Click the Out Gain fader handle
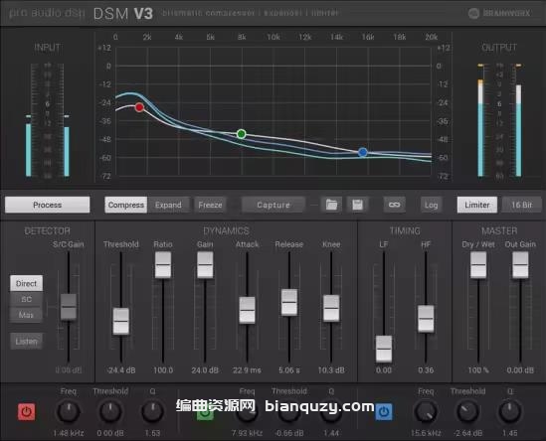This screenshot has height=441, width=546. 520,264
